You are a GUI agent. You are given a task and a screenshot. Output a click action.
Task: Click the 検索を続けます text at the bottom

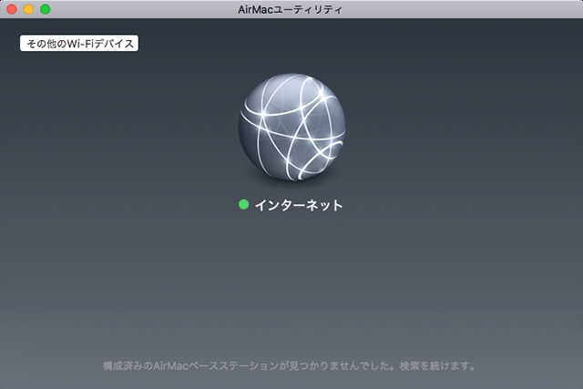click(437, 366)
